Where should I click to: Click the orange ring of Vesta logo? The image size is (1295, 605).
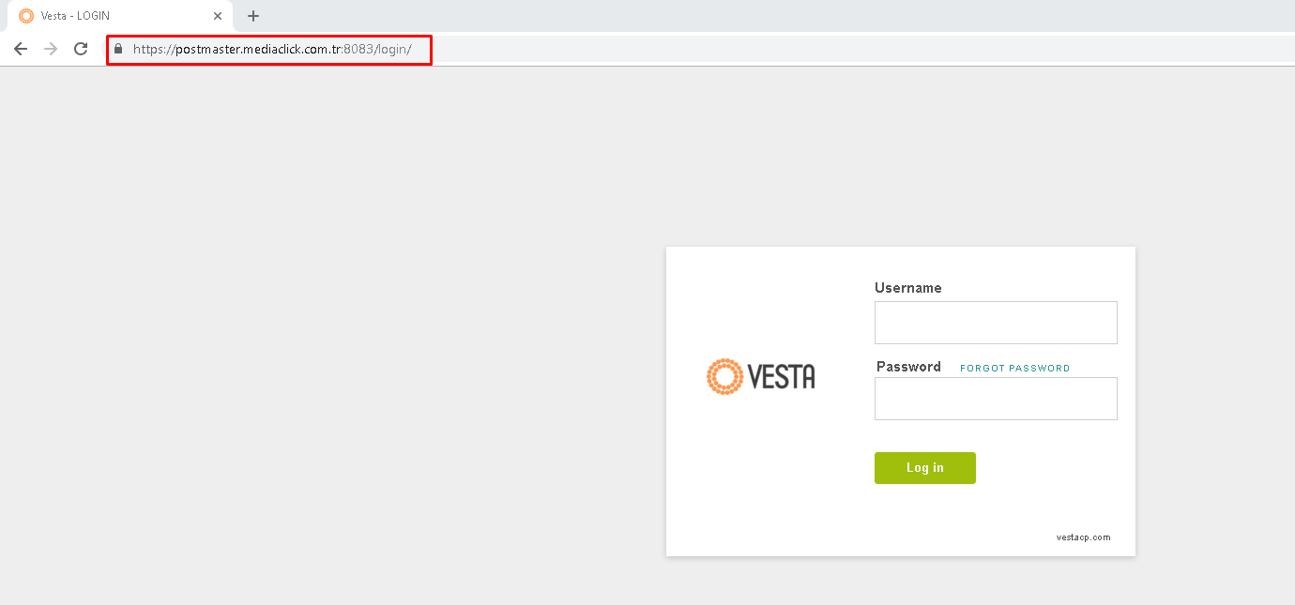coord(724,376)
